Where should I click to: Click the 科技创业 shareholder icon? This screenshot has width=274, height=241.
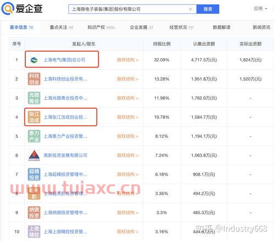click(x=34, y=79)
